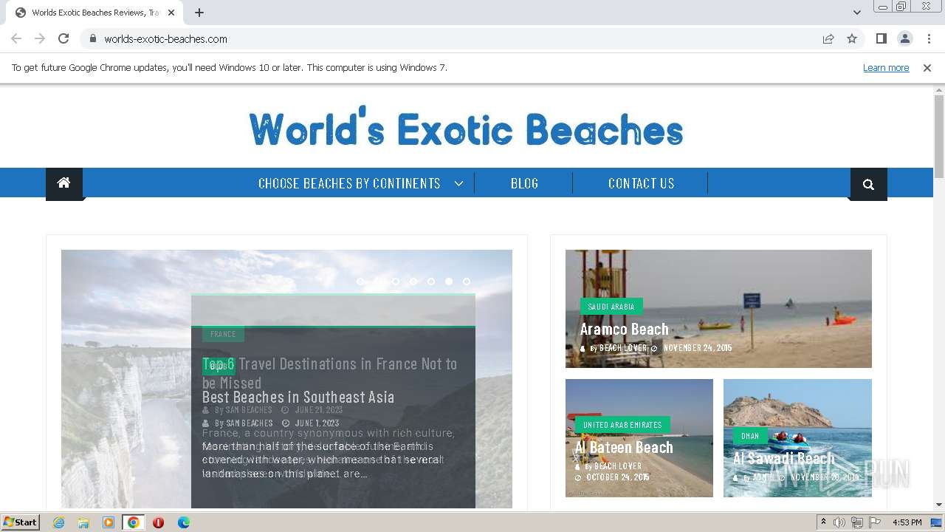945x532 pixels.
Task: Select the first slider pagination dot
Action: click(x=360, y=282)
